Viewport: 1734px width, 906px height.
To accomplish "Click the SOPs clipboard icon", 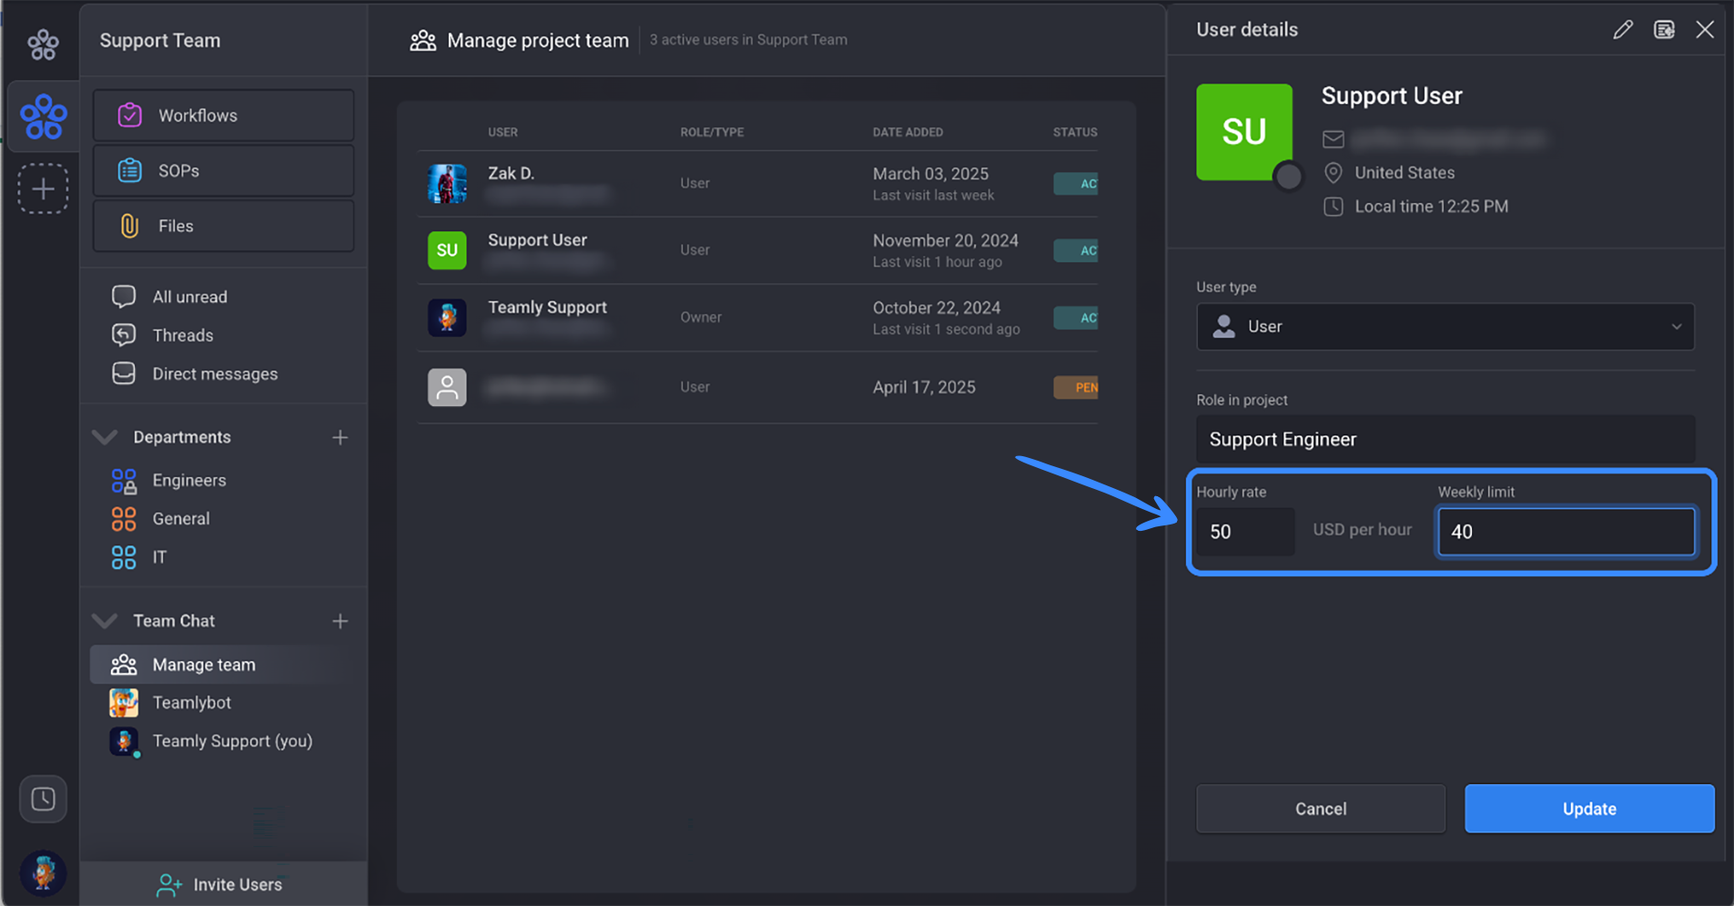I will point(129,170).
